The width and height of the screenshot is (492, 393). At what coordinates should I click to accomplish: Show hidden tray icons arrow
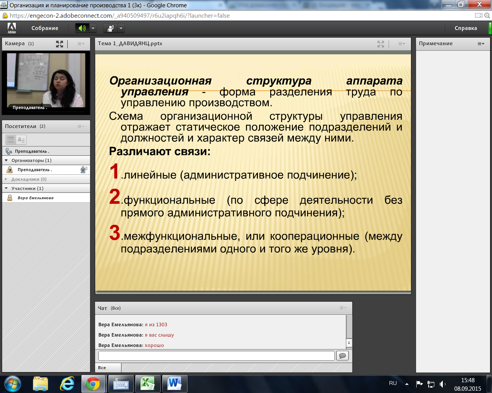(407, 383)
